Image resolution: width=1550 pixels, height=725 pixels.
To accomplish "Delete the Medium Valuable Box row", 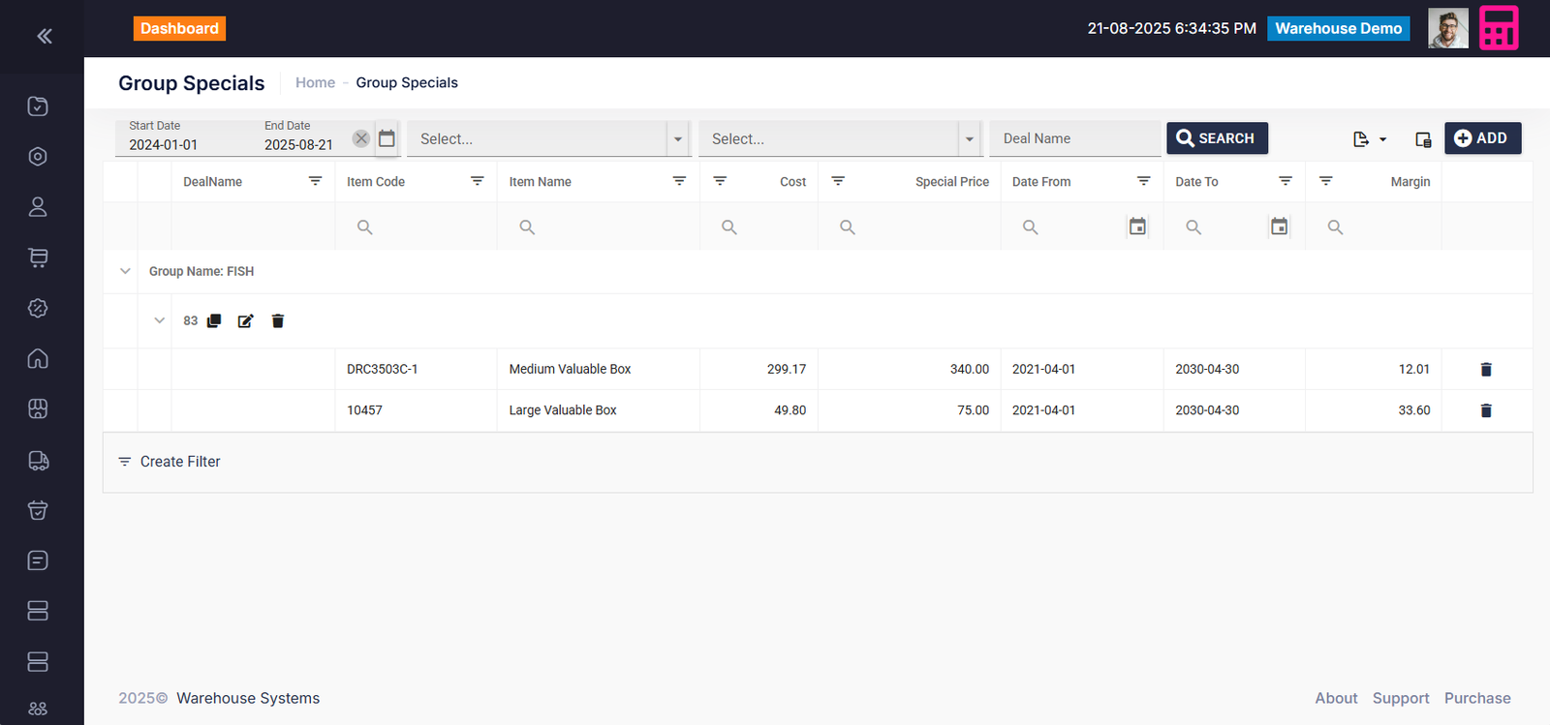I will tap(1486, 370).
